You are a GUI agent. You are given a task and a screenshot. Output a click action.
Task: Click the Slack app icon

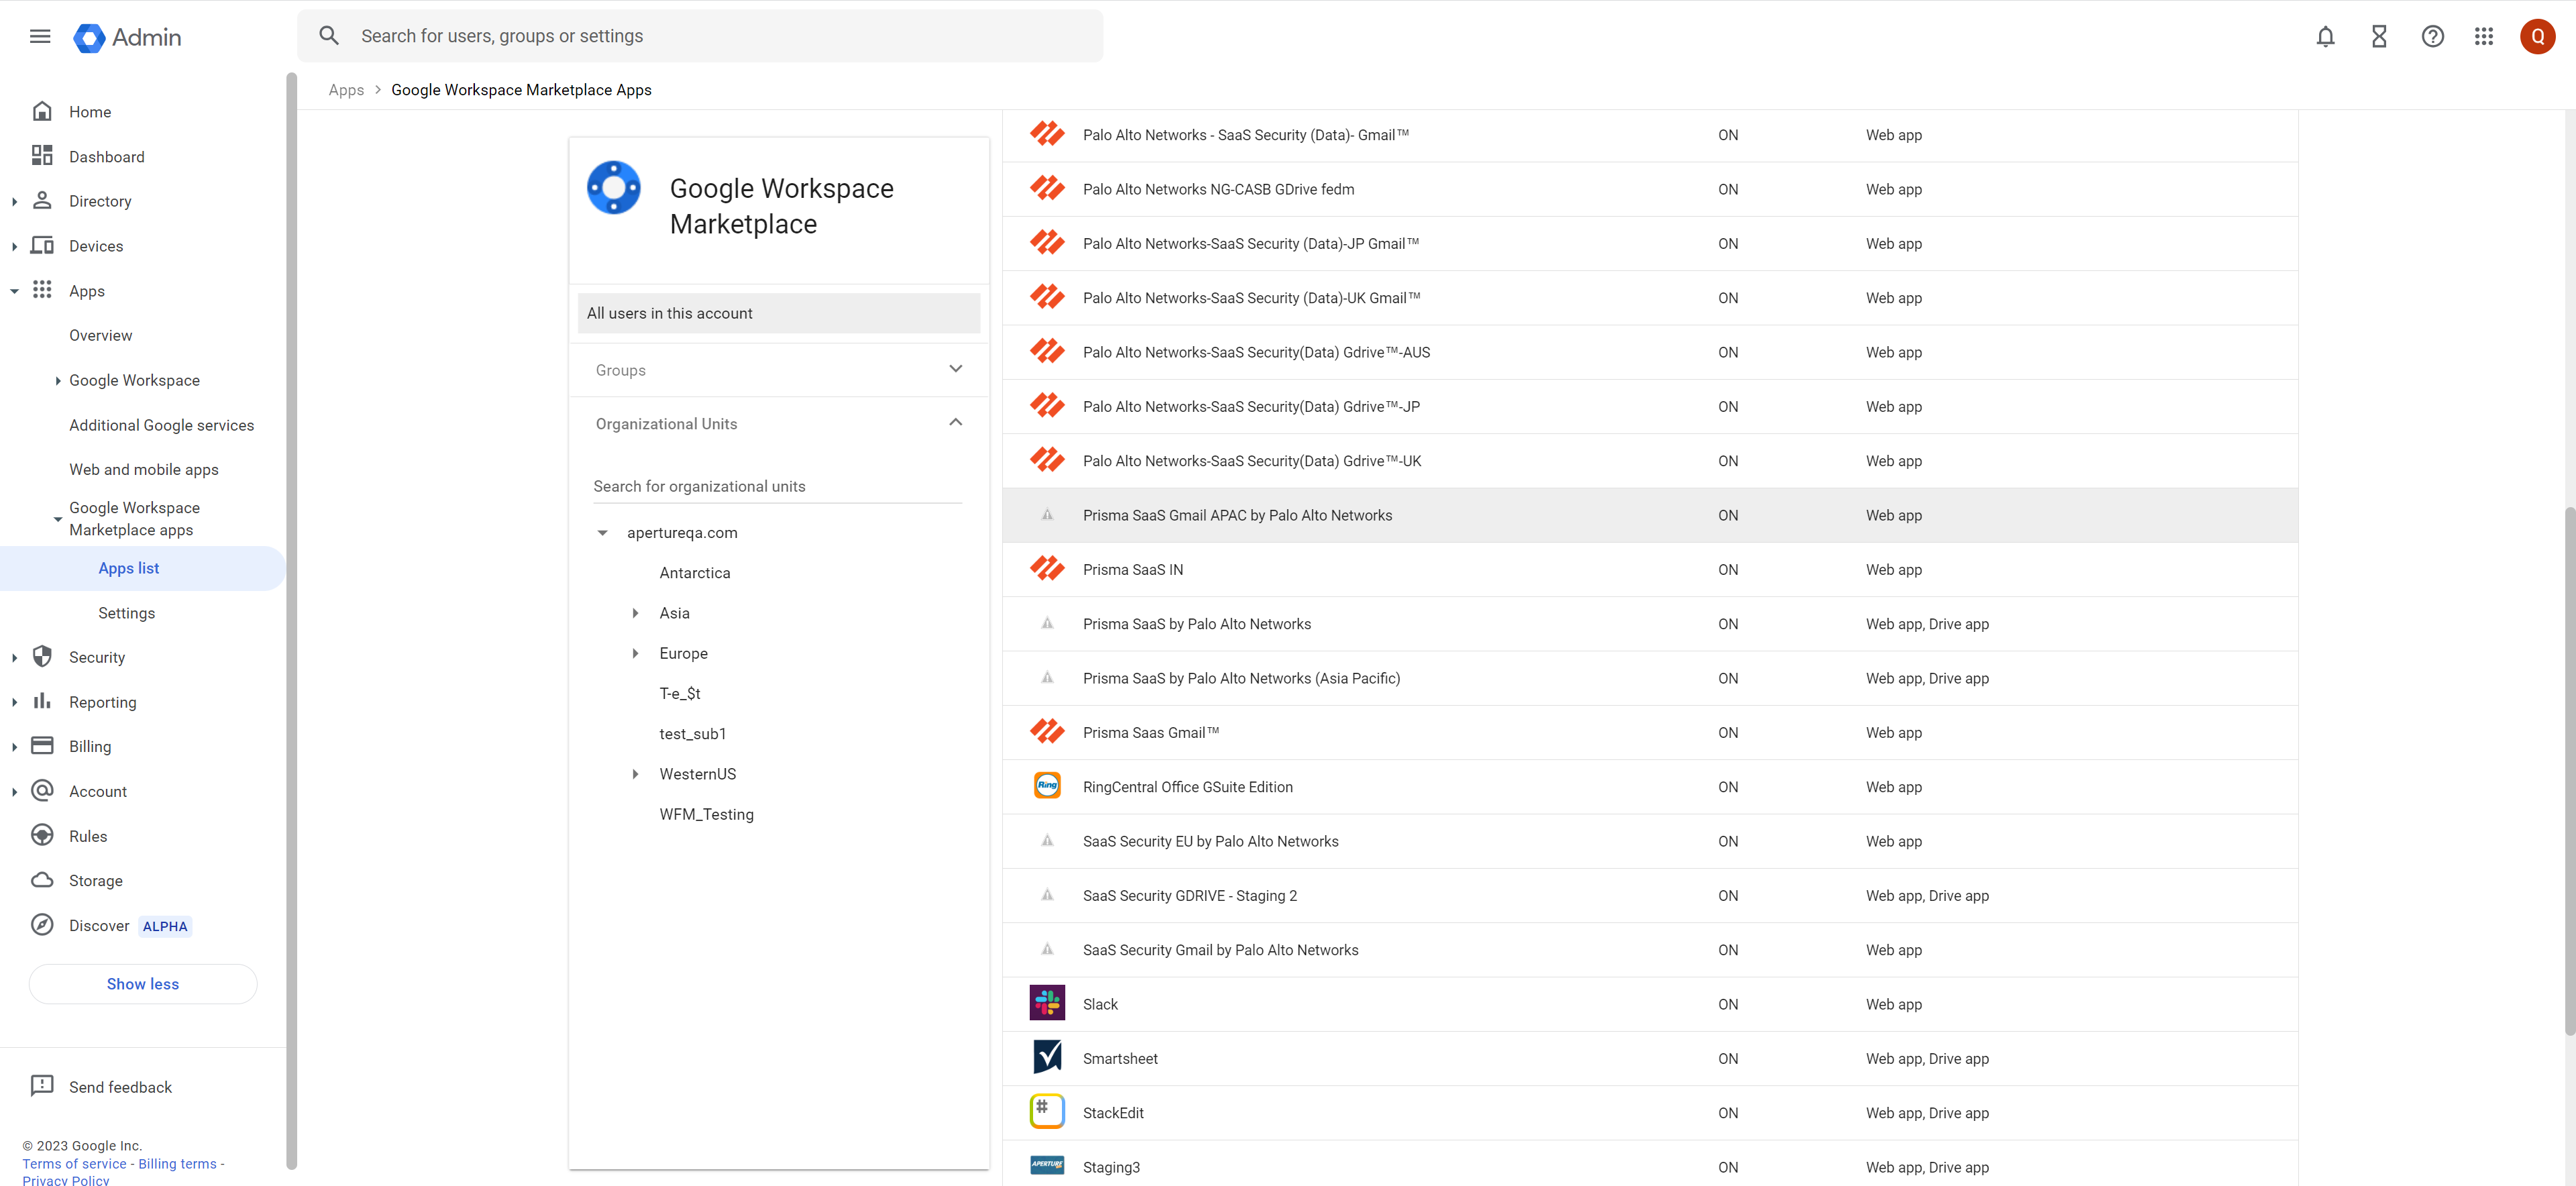click(1047, 1003)
